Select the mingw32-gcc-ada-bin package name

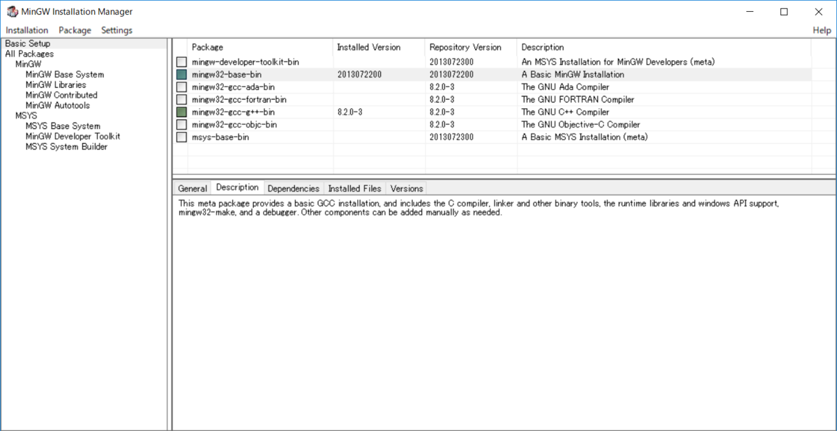pos(233,87)
